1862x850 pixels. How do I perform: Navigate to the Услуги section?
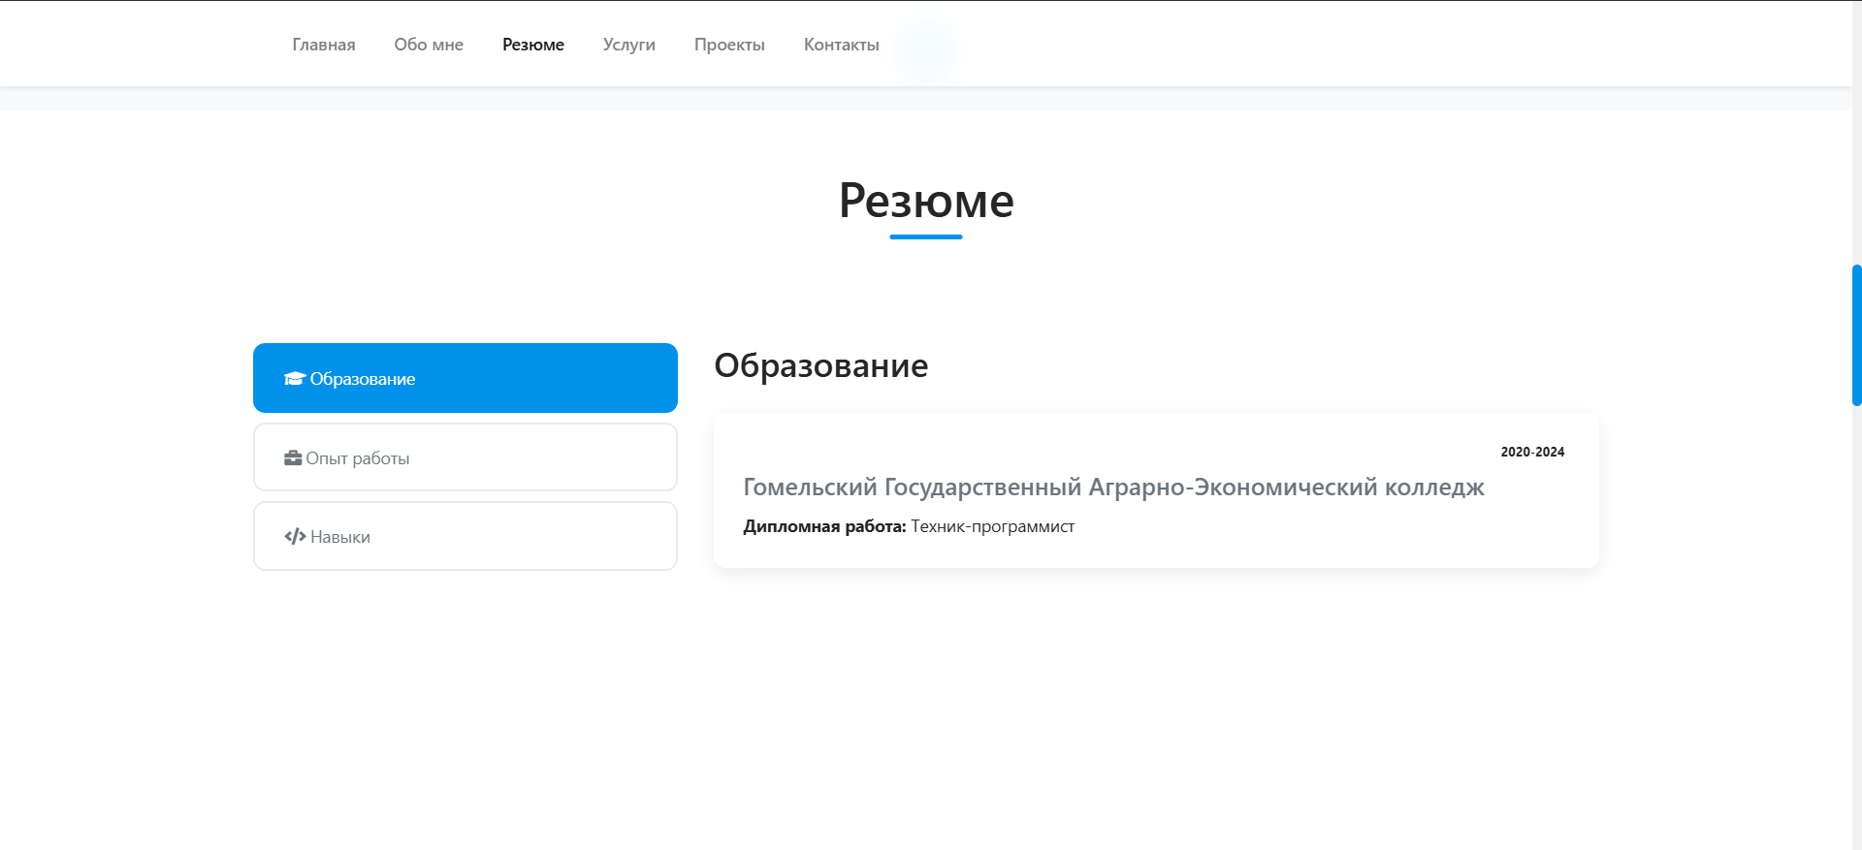629,45
